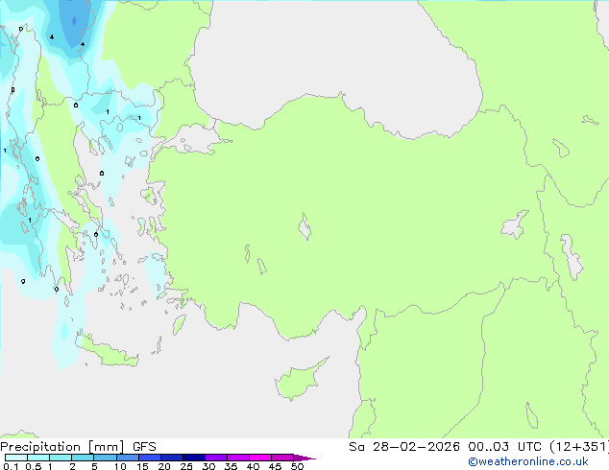This screenshot has height=470, width=609.
Task: Click the '45' legend scale label
Action: pyautogui.click(x=275, y=466)
